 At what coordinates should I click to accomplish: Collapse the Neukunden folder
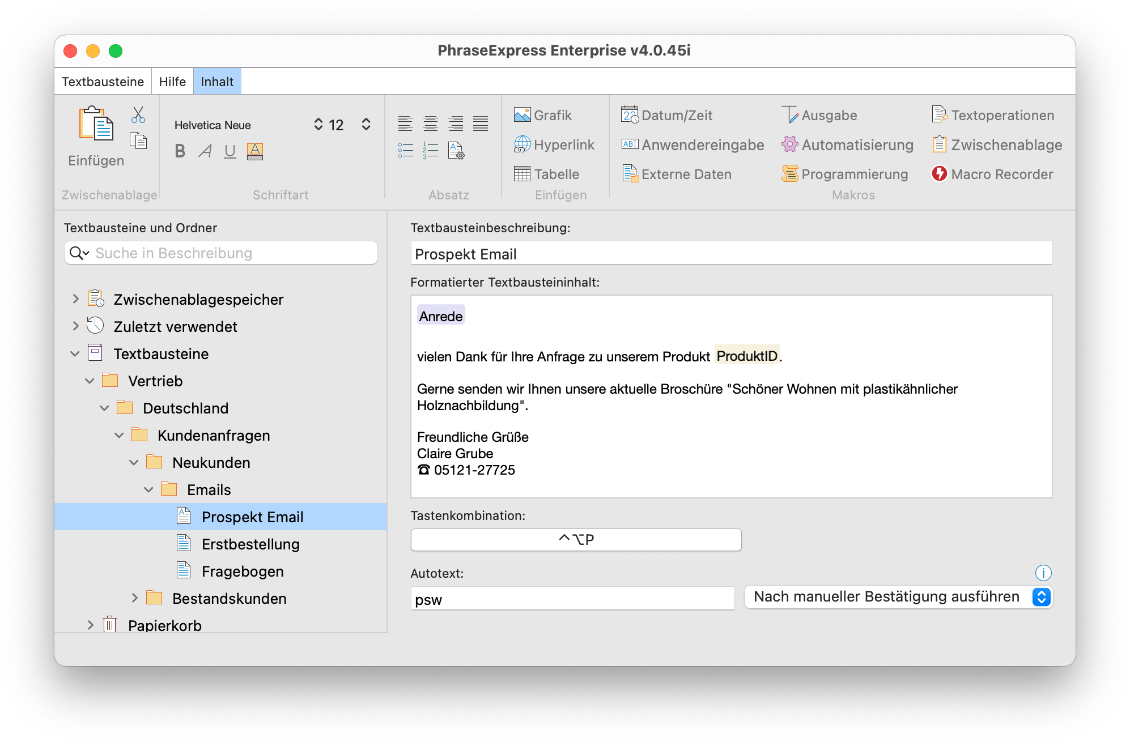click(134, 462)
